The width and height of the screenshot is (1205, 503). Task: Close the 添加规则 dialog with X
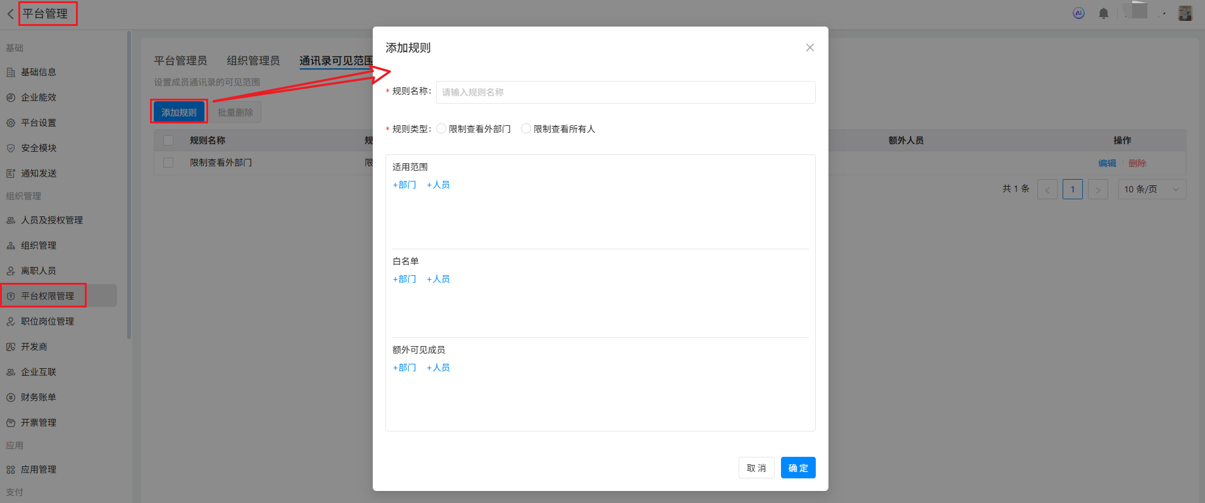809,47
